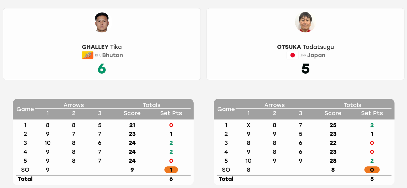This screenshot has height=188, width=407.
Task: Select the SO row label in Ghalley's table
Action: tap(25, 170)
